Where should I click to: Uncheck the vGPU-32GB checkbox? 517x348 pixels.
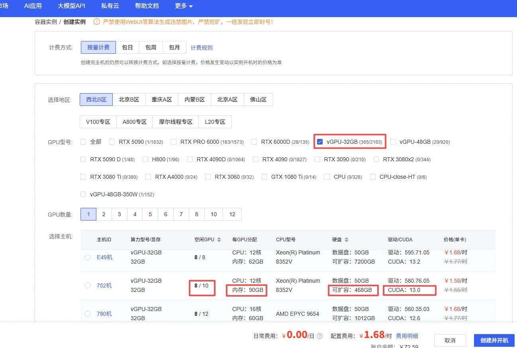[x=320, y=142]
